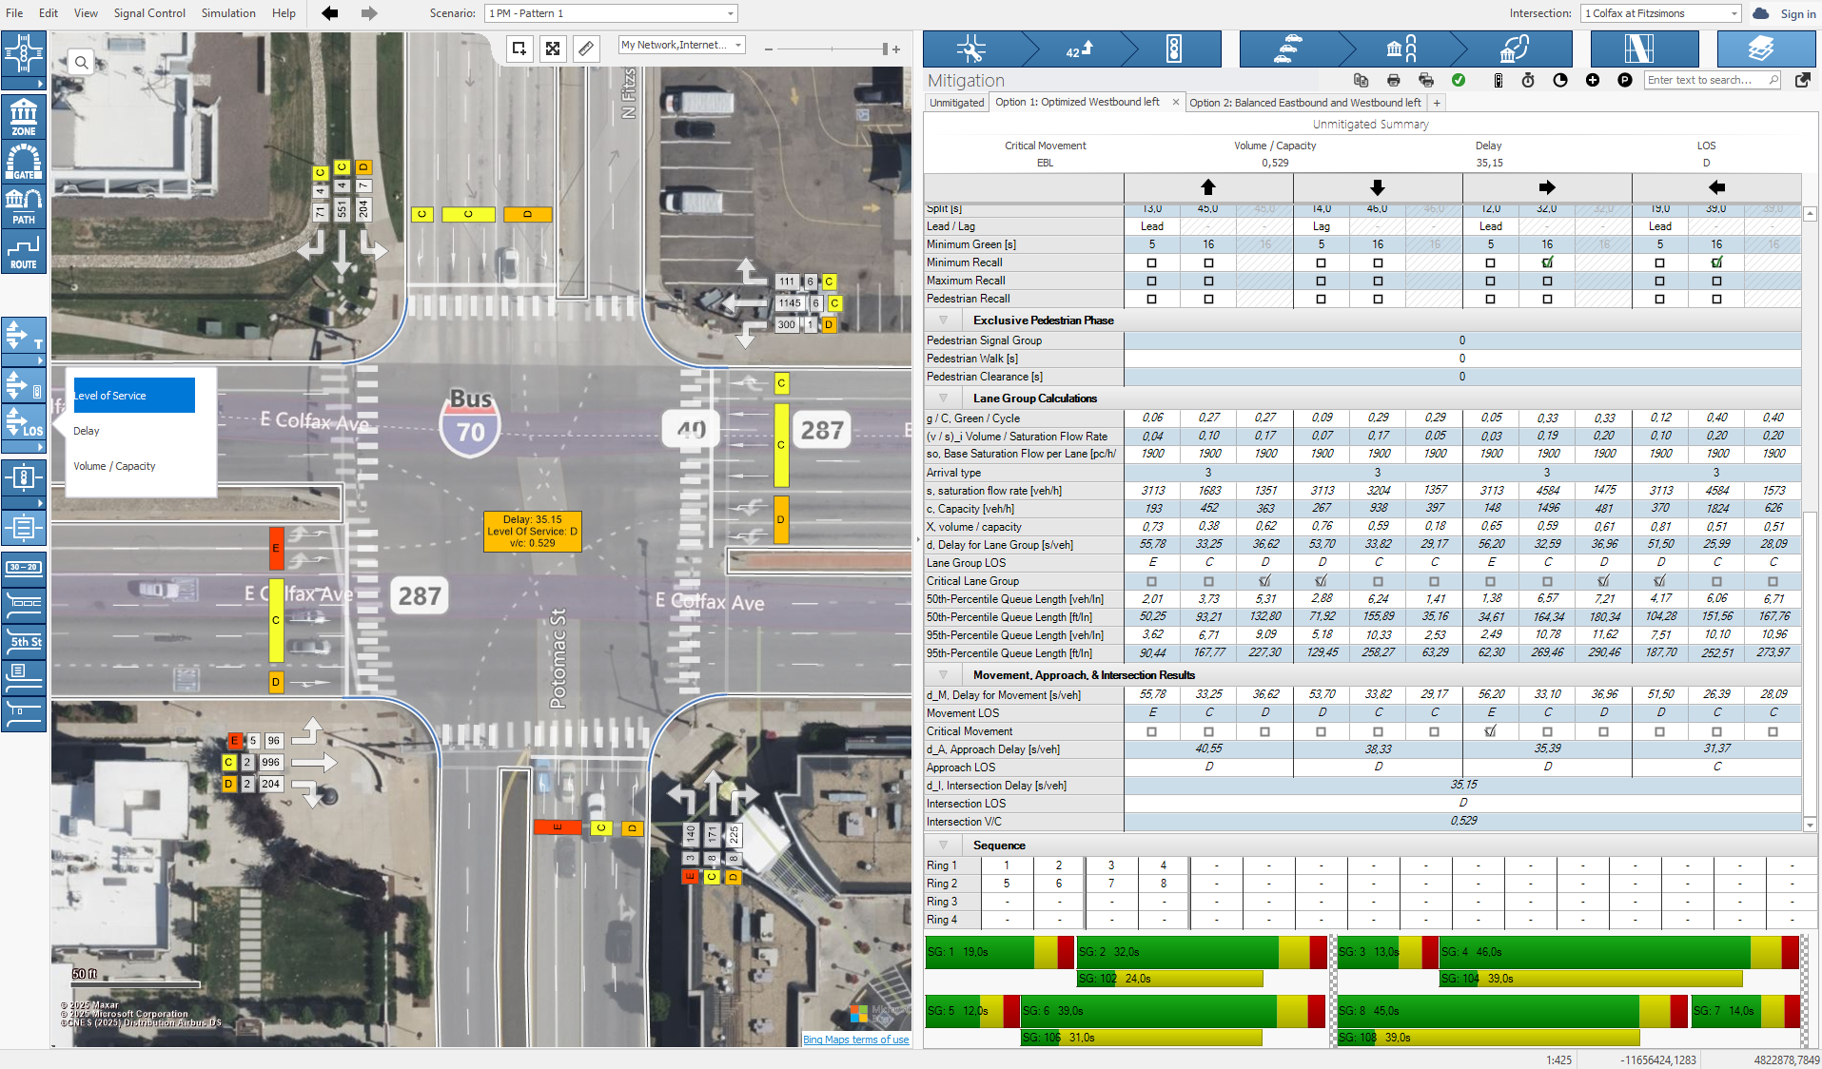Add a new mitigation option tab
Screen dimensions: 1822x1069
pos(1437,103)
